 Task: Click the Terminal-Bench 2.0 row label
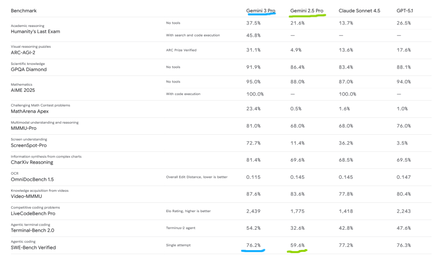click(x=33, y=230)
